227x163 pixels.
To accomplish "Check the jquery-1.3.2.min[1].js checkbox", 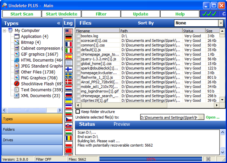I will pos(78,59).
